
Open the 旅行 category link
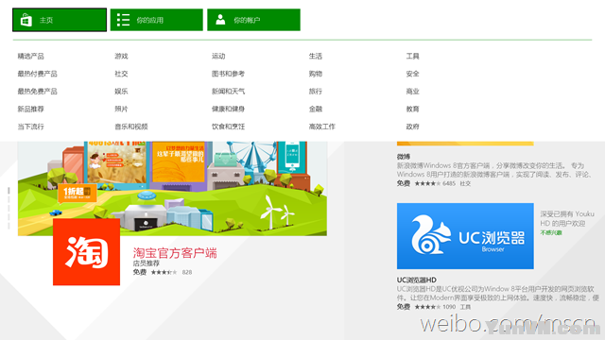coord(315,92)
